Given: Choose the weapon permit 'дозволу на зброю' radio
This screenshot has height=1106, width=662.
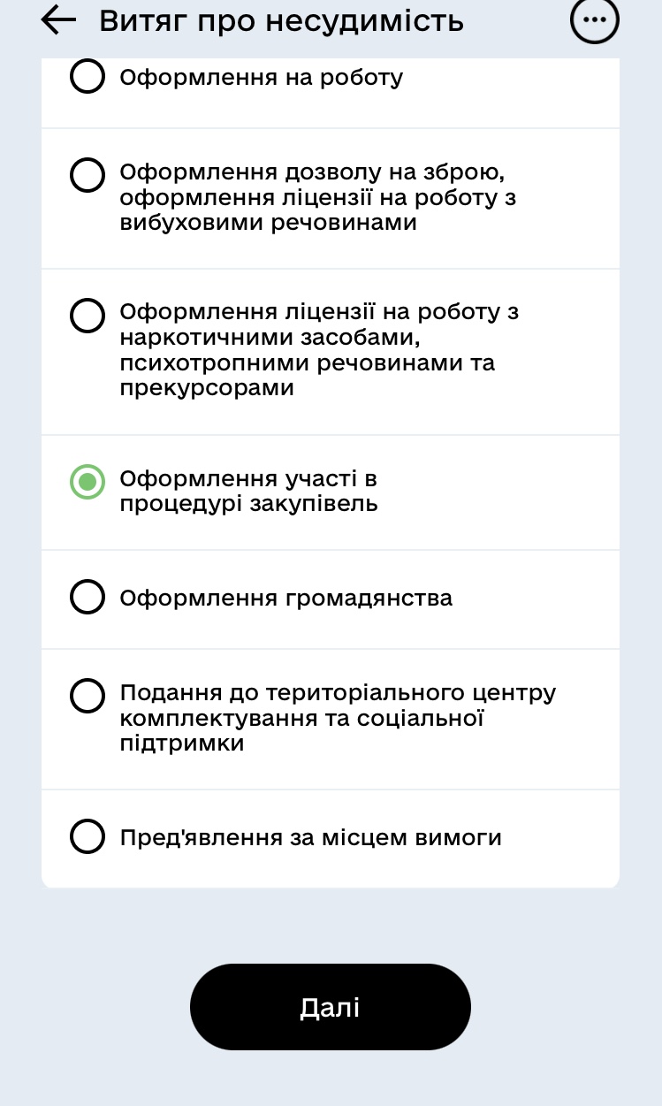Looking at the screenshot, I should tap(87, 175).
